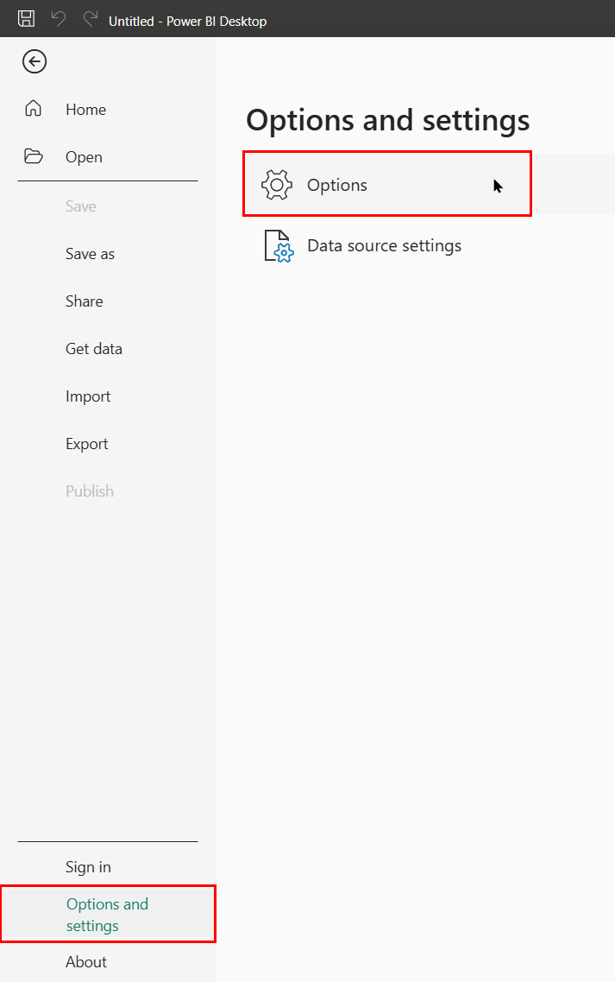This screenshot has width=615, height=982.
Task: Open the Share menu item
Action: pos(84,301)
